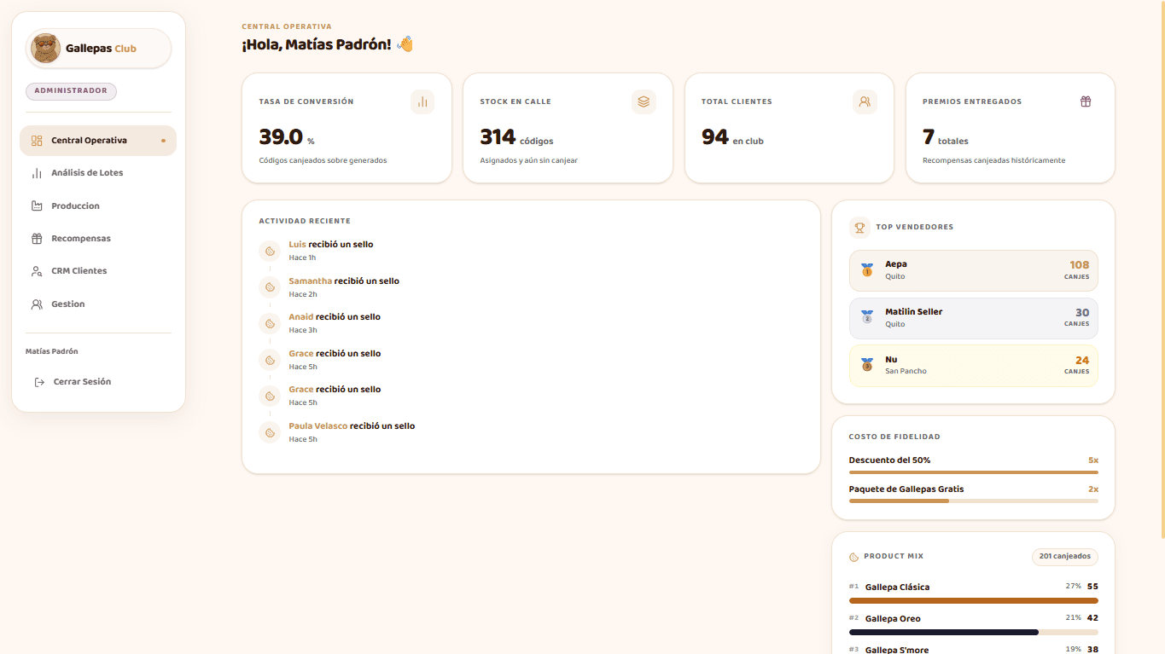The width and height of the screenshot is (1165, 654).
Task: Click the Anaid name link in activity
Action: (301, 317)
